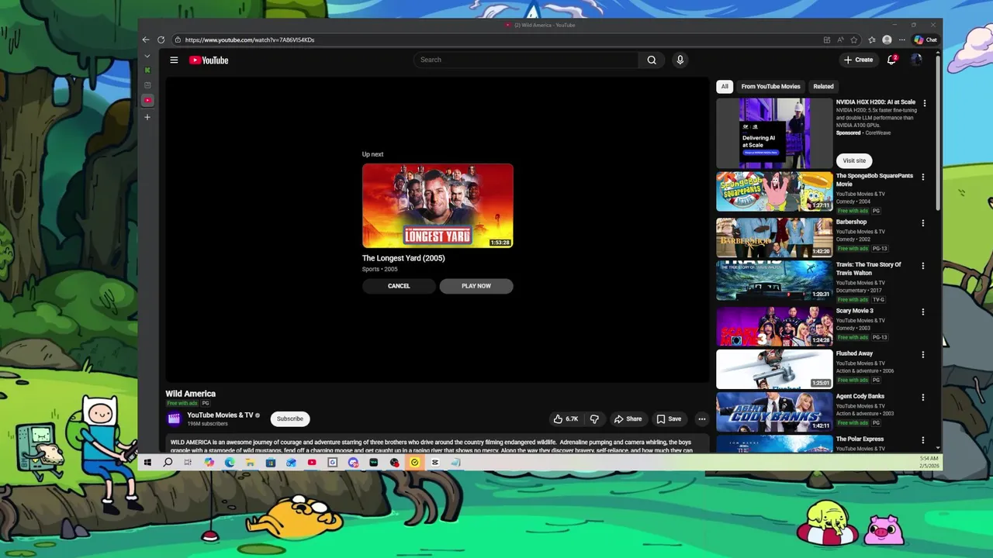The width and height of the screenshot is (993, 558).
Task: Open Microsoft Store from the taskbar
Action: coord(270,463)
